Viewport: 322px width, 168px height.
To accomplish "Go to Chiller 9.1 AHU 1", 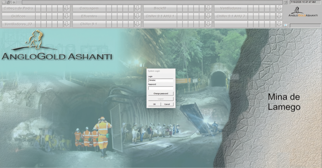I will click(x=160, y=16).
